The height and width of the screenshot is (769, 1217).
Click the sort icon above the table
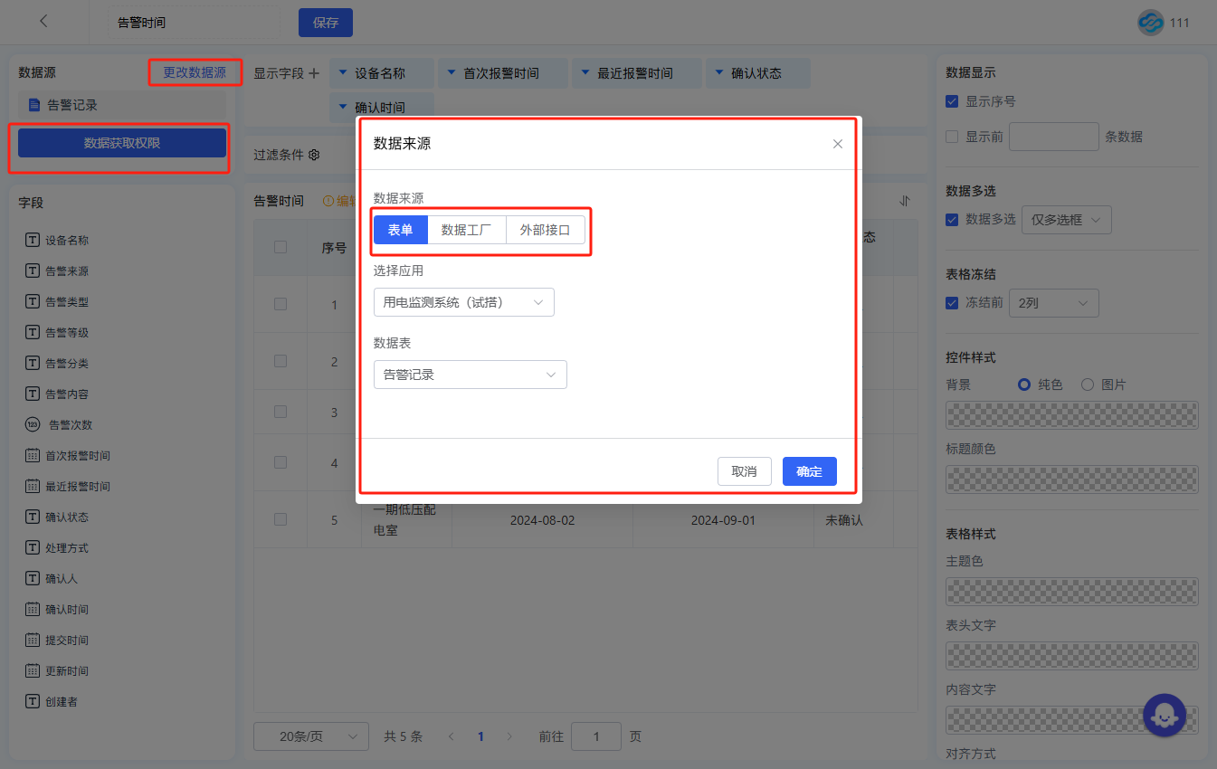pos(904,201)
